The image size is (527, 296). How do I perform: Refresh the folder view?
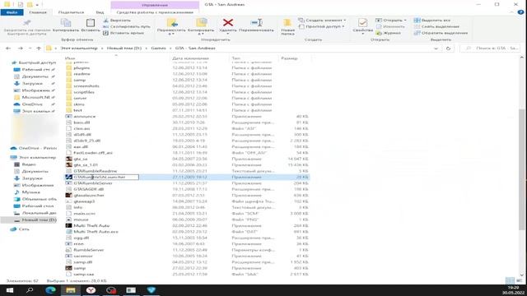(448, 49)
